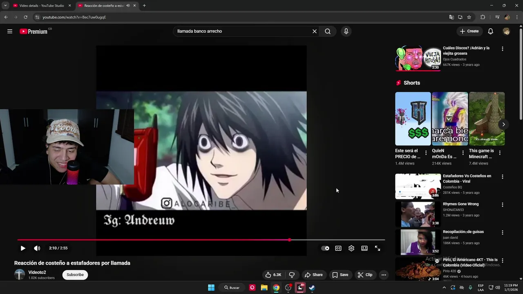Like the video with 6.3K likes
The width and height of the screenshot is (523, 294).
(273, 275)
